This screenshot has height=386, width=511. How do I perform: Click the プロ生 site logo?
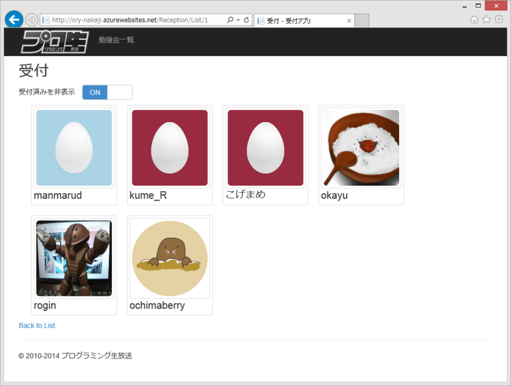[x=55, y=42]
